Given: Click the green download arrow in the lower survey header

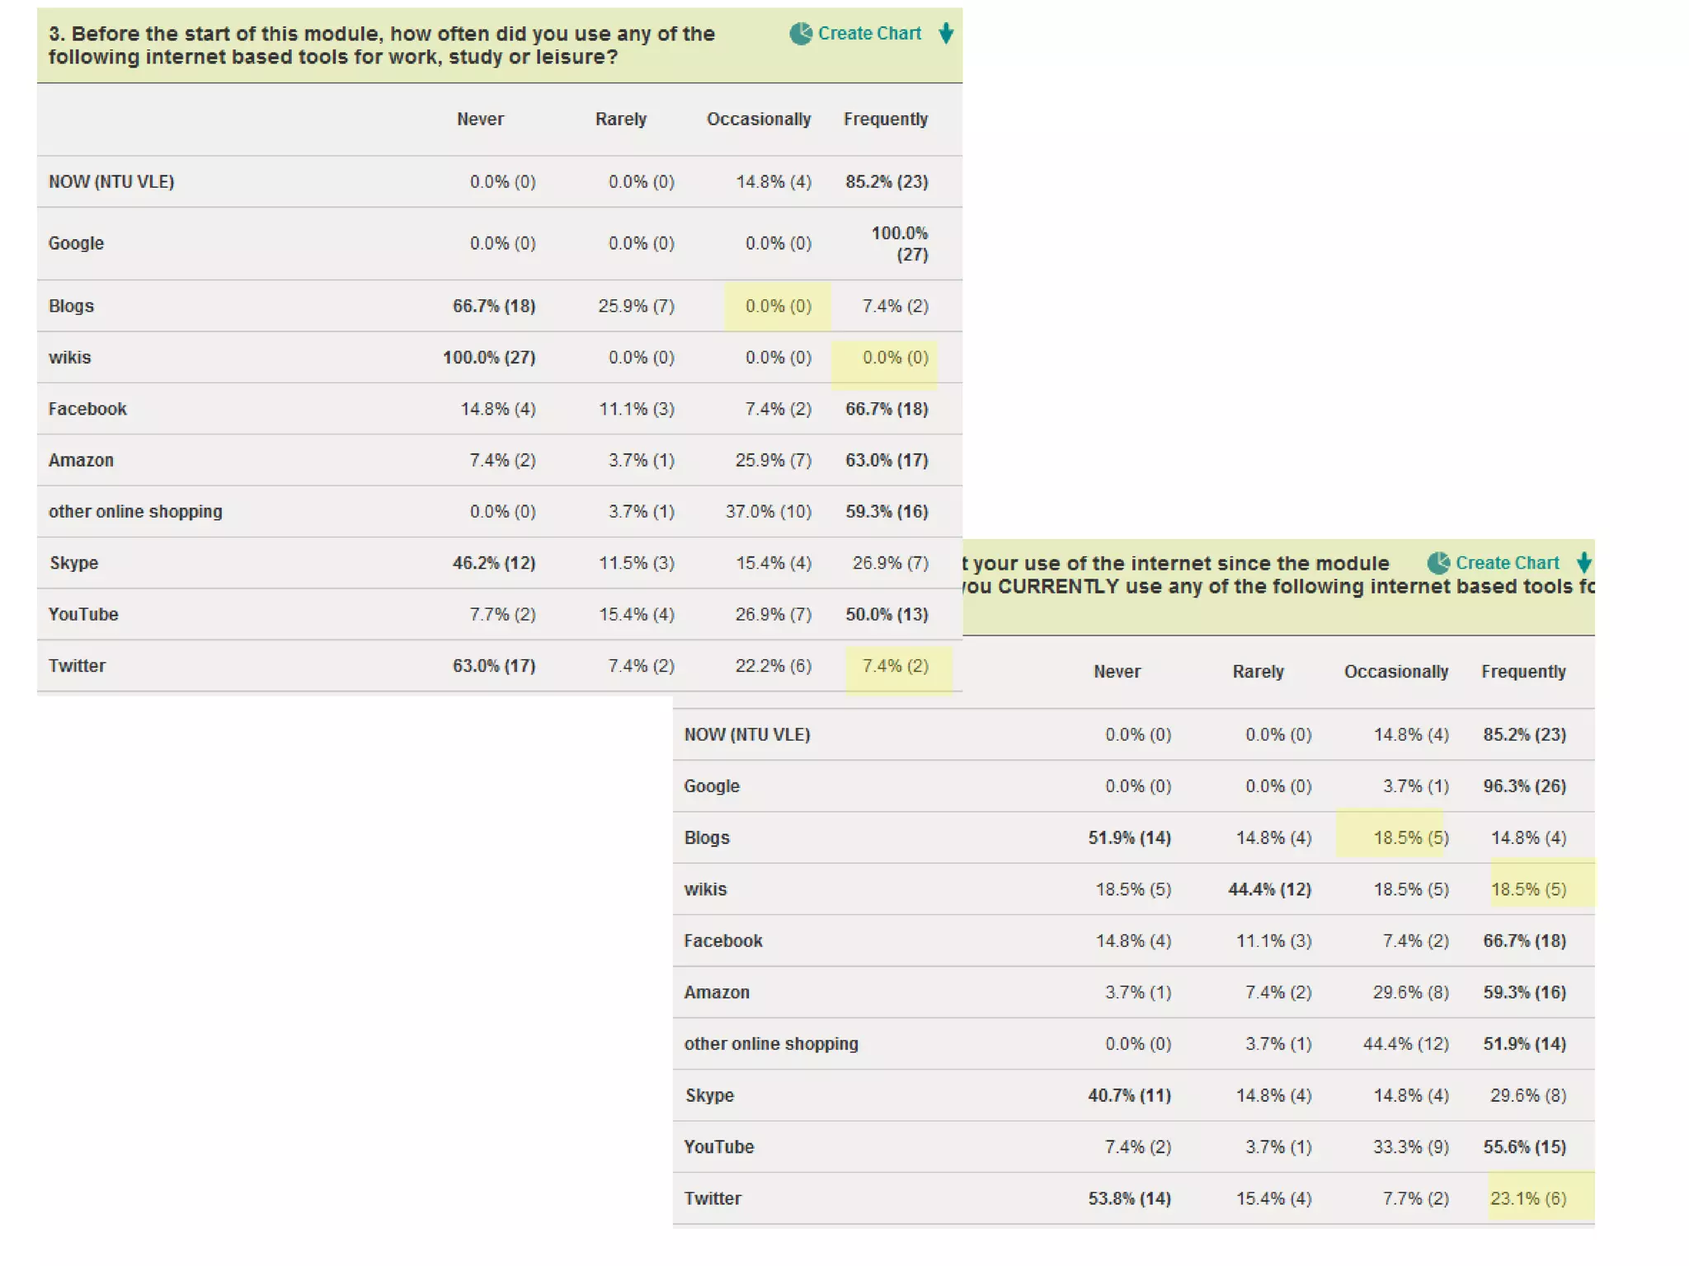Looking at the screenshot, I should click(x=1583, y=563).
